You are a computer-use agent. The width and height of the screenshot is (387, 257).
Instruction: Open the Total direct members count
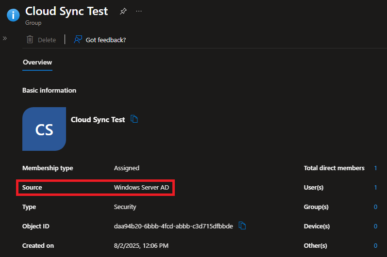375,168
